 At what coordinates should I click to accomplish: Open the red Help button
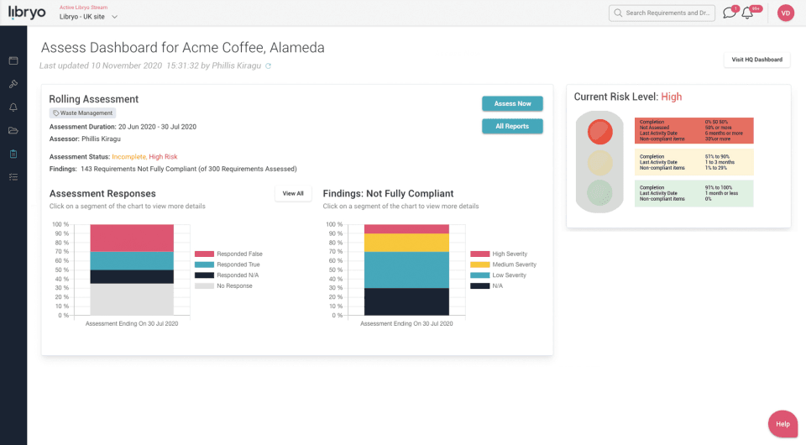pos(782,424)
